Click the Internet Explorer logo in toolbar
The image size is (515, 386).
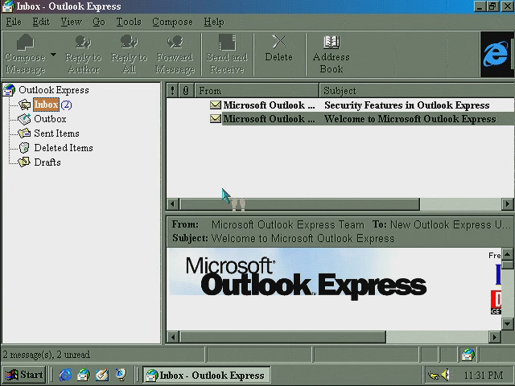point(496,55)
